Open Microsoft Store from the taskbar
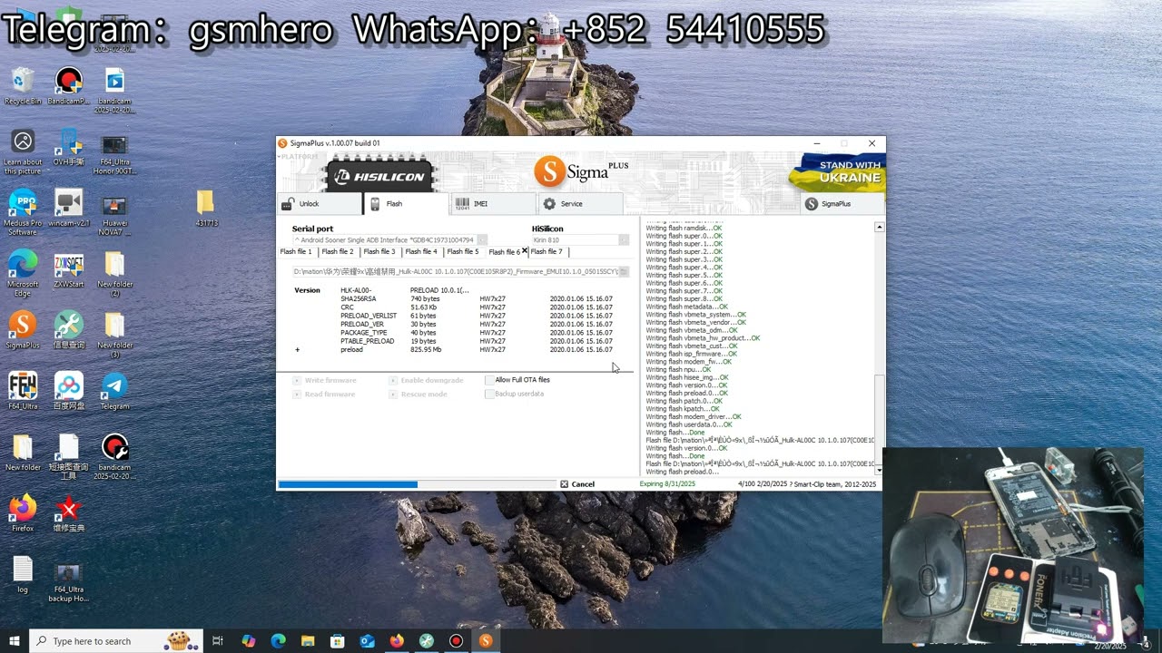This screenshot has height=653, width=1162. (x=338, y=641)
